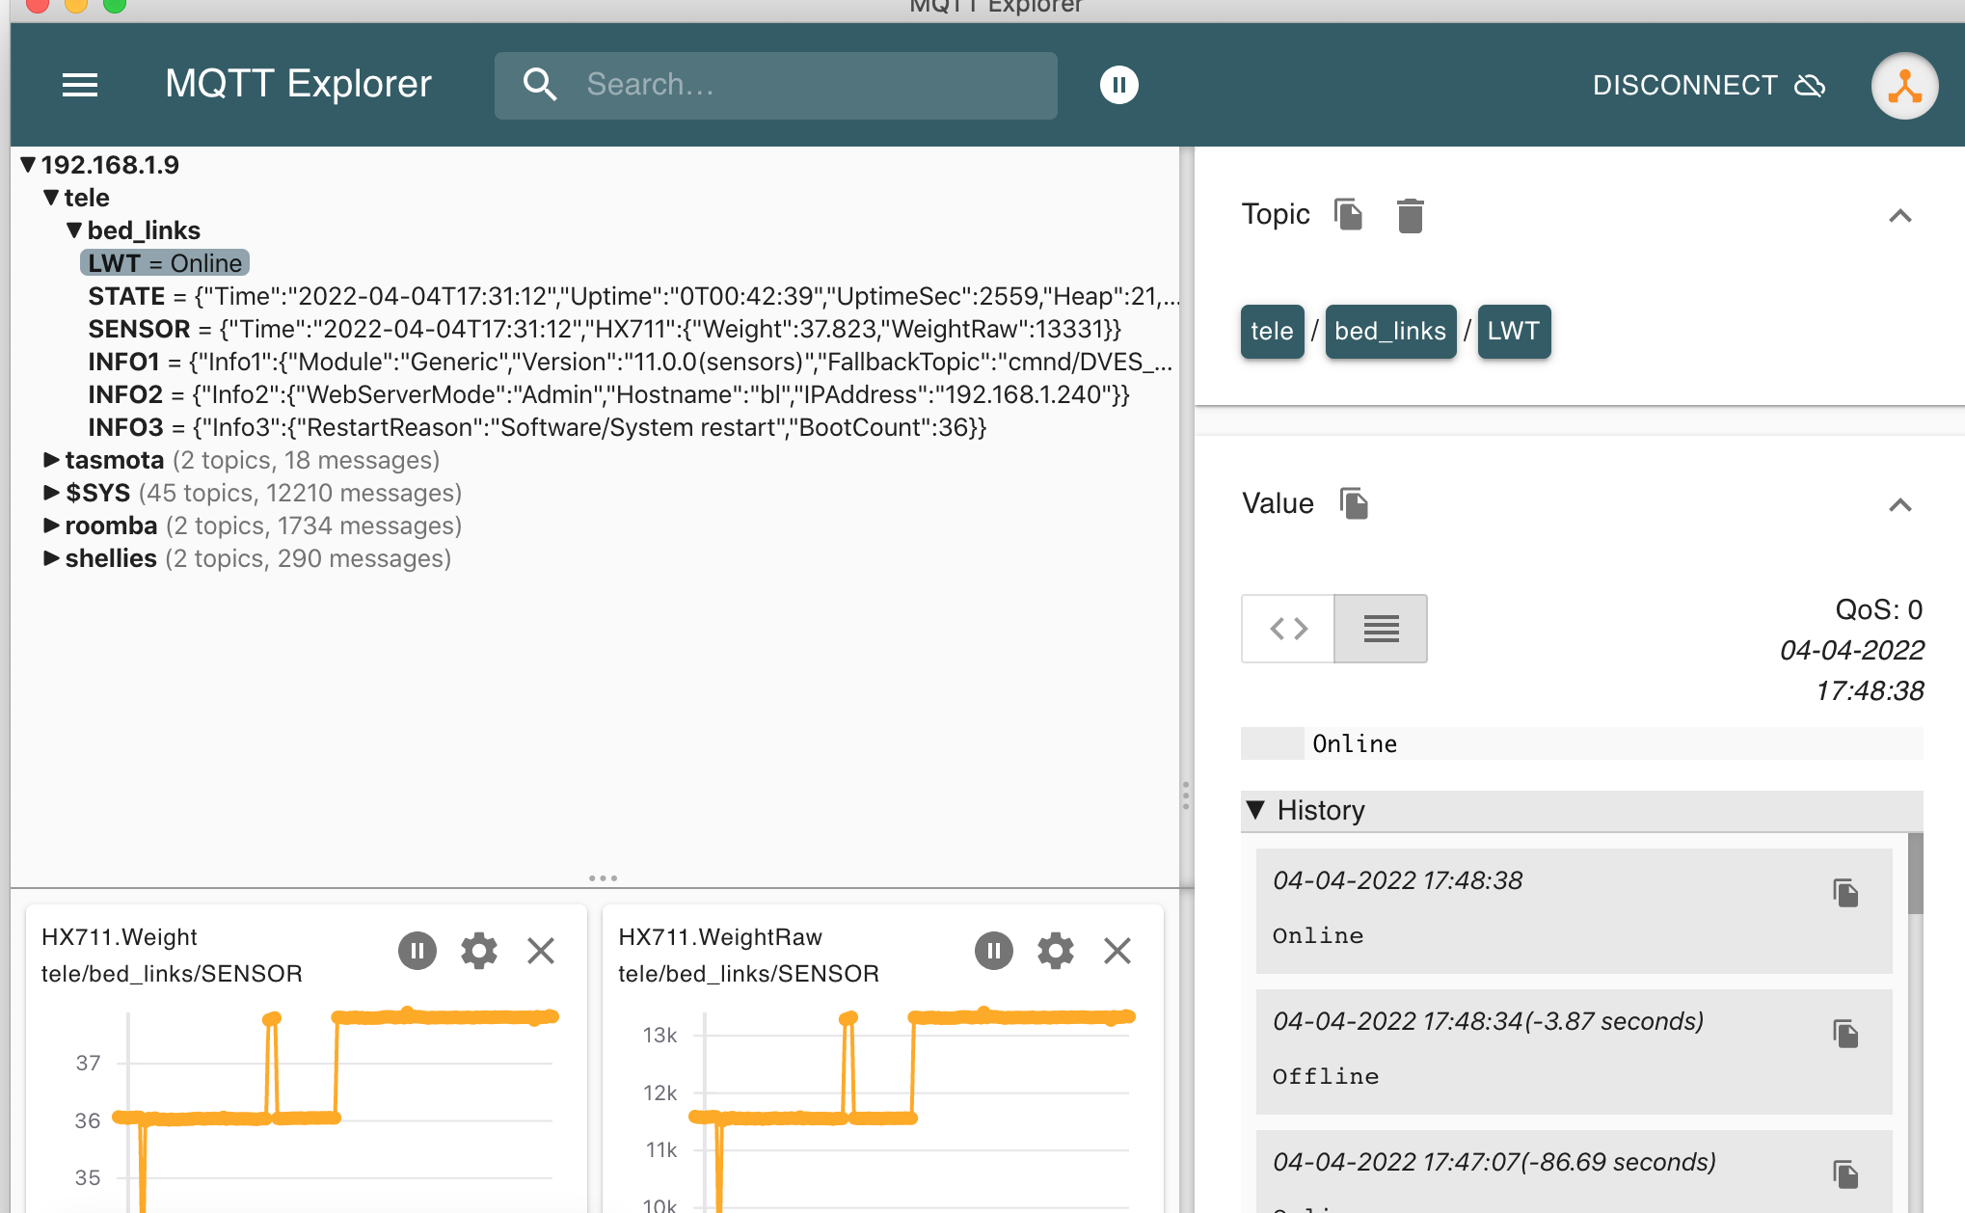
Task: Click the HX711.Weight chart title
Action: pos(120,937)
